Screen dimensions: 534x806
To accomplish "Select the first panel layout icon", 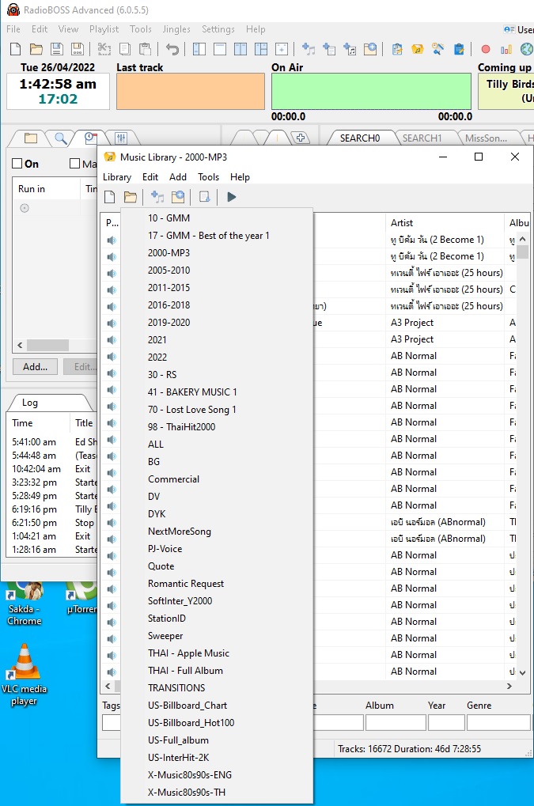I will click(x=199, y=49).
